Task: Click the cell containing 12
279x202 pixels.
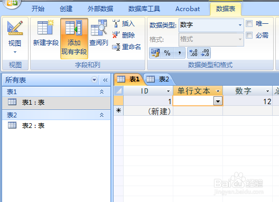Action: (x=247, y=101)
